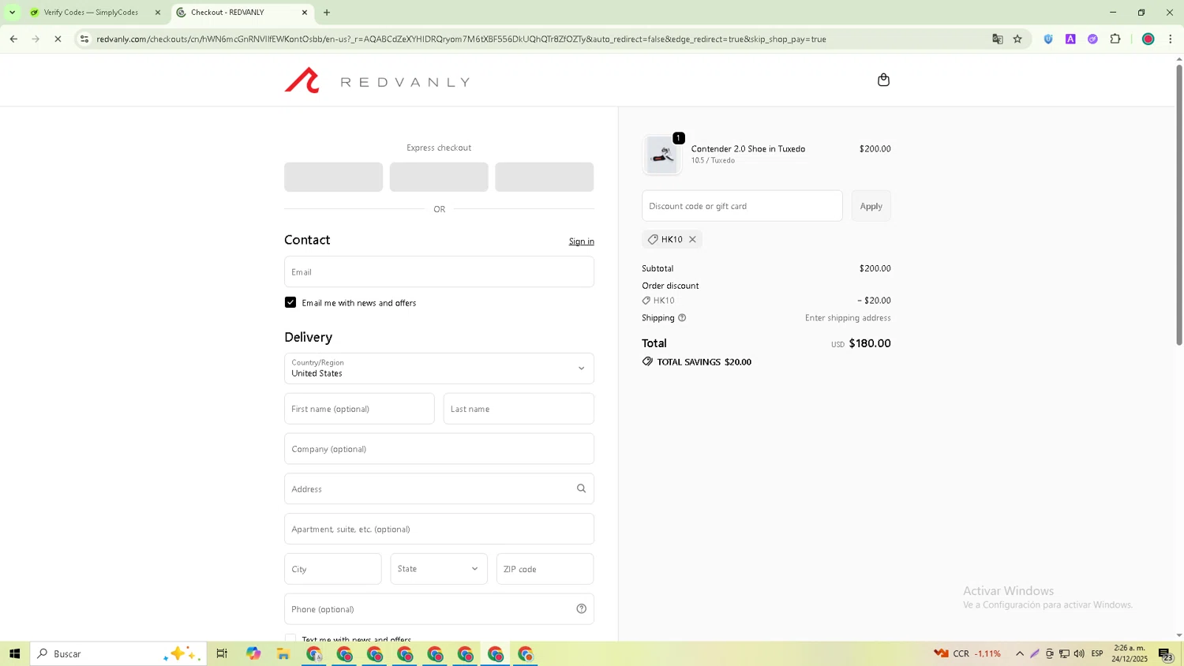Click the browser address bar URL
1184x666 pixels.
[461, 39]
